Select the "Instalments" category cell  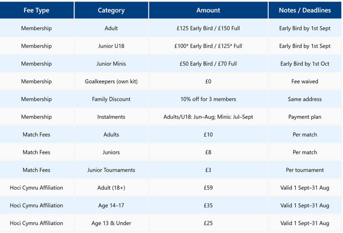[111, 117]
